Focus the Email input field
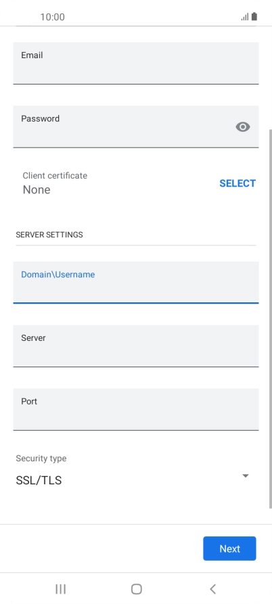The width and height of the screenshot is (272, 604). point(136,63)
